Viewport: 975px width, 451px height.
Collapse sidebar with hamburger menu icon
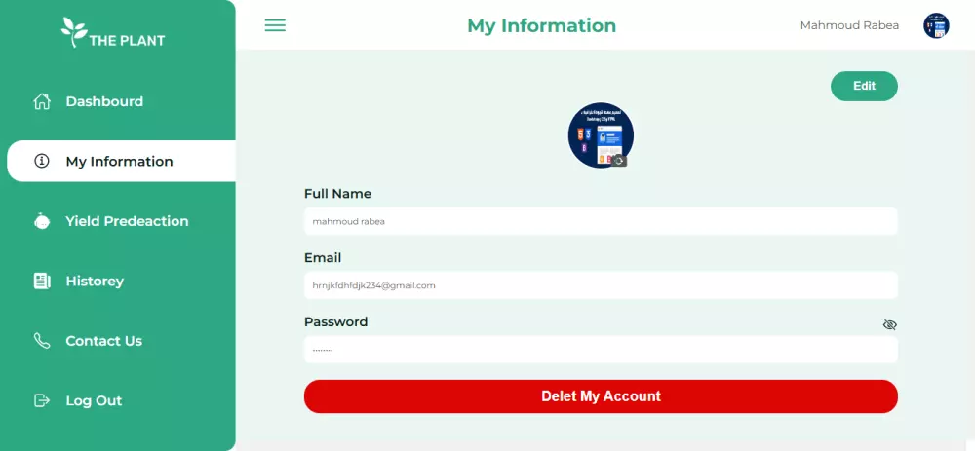pyautogui.click(x=275, y=25)
